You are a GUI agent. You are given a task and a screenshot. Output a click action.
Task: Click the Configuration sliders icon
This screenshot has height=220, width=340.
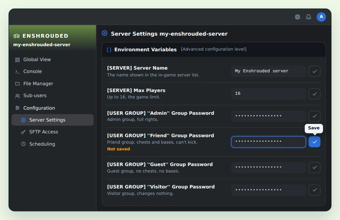17,108
